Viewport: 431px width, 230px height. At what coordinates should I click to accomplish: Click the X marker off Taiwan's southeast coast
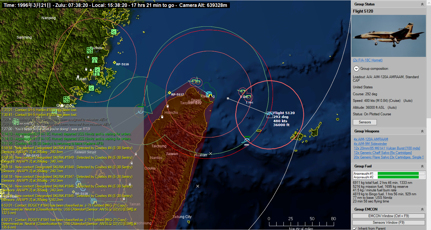click(198, 186)
